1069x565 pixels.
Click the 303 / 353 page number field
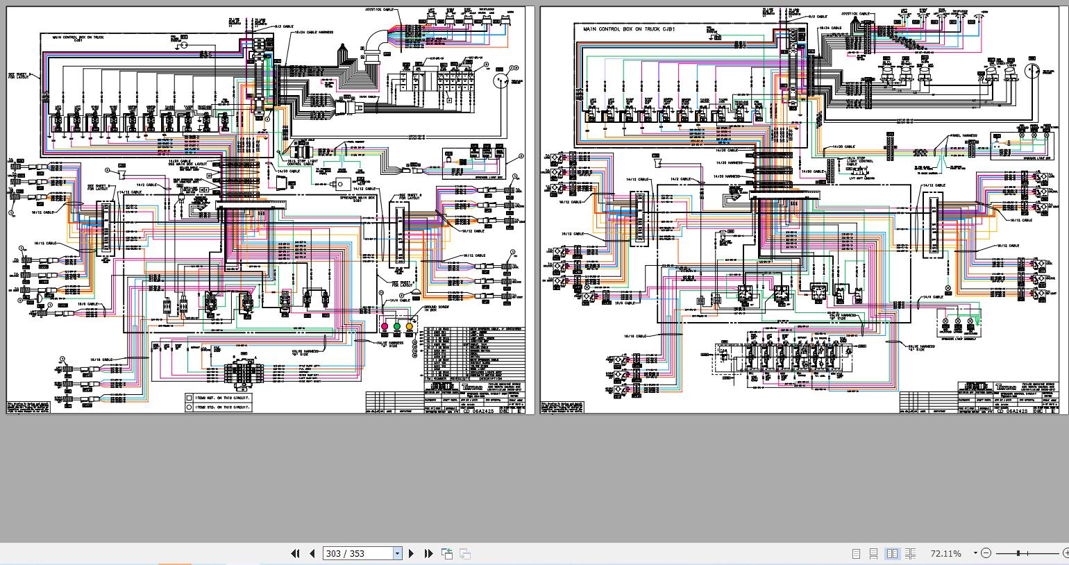(358, 553)
